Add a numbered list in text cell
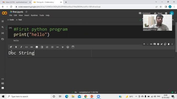 [47, 47]
